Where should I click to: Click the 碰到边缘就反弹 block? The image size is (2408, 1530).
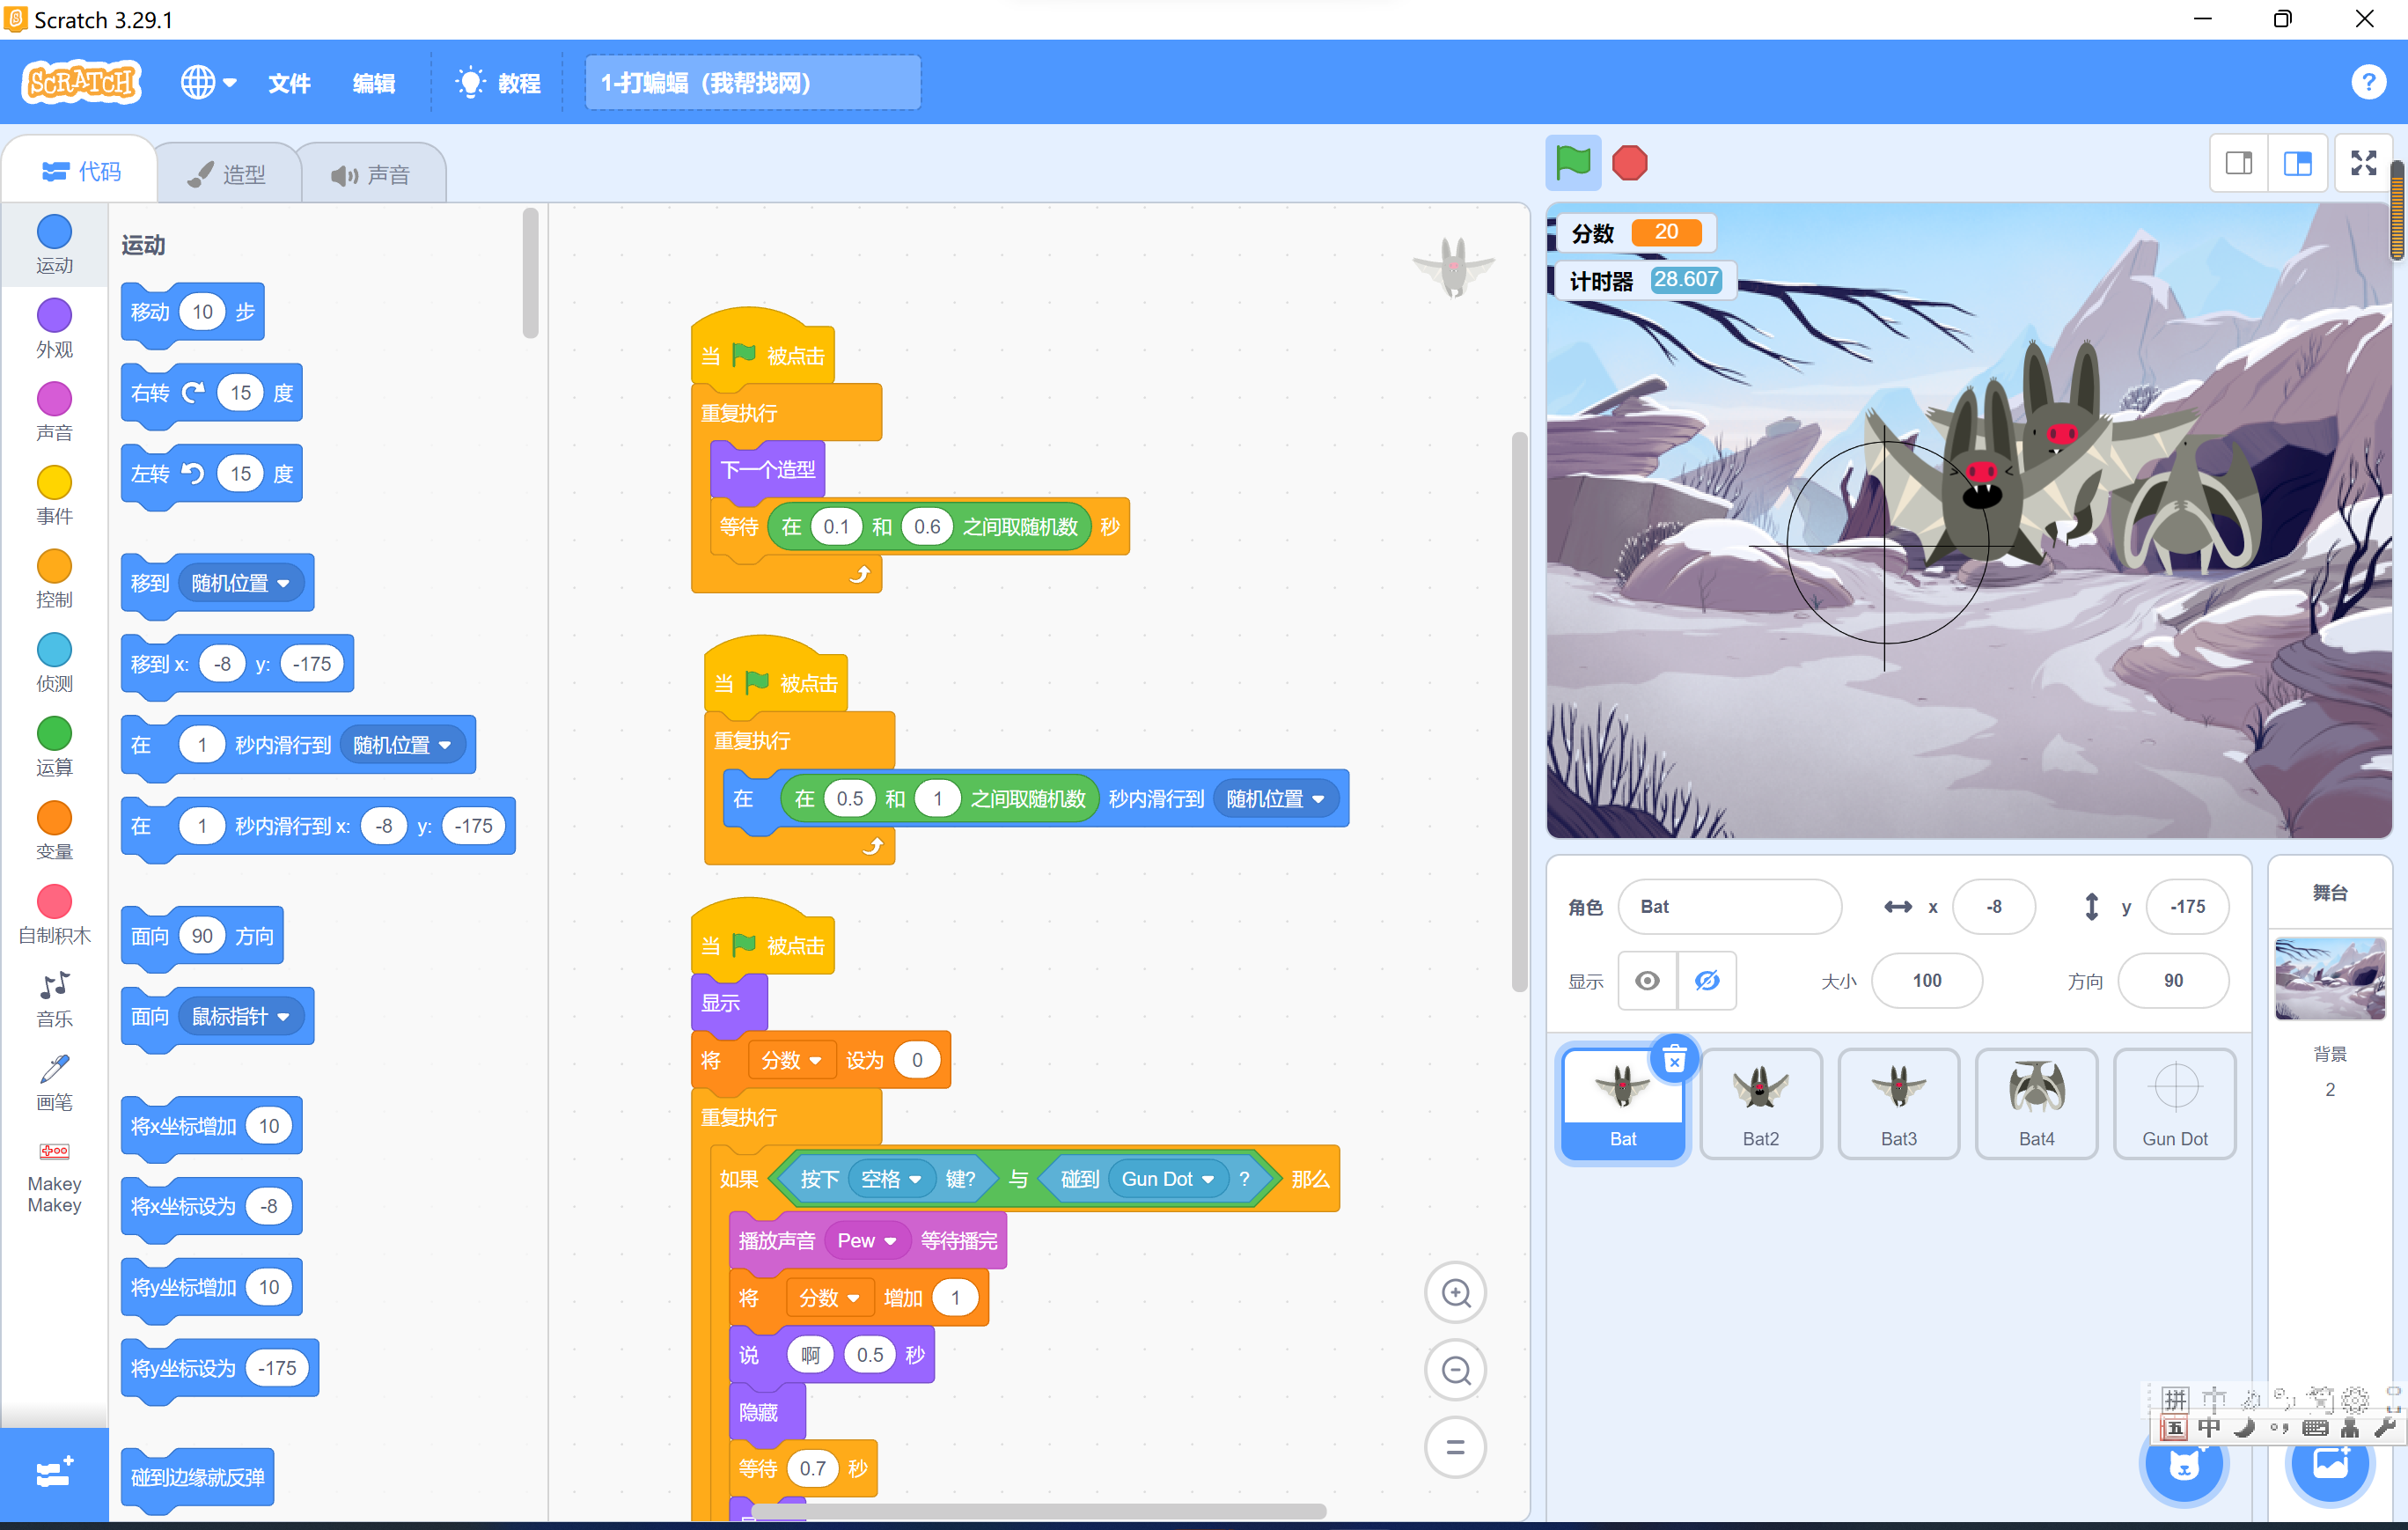click(198, 1477)
